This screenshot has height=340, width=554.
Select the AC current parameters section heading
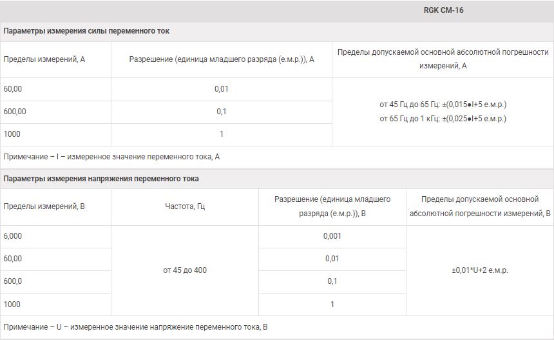[x=86, y=31]
